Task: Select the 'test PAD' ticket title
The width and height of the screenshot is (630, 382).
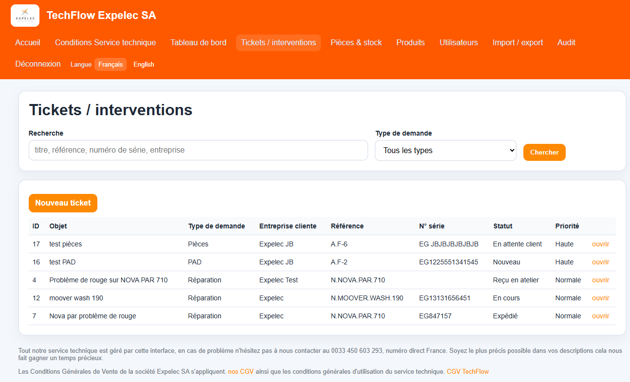Action: [x=63, y=262]
